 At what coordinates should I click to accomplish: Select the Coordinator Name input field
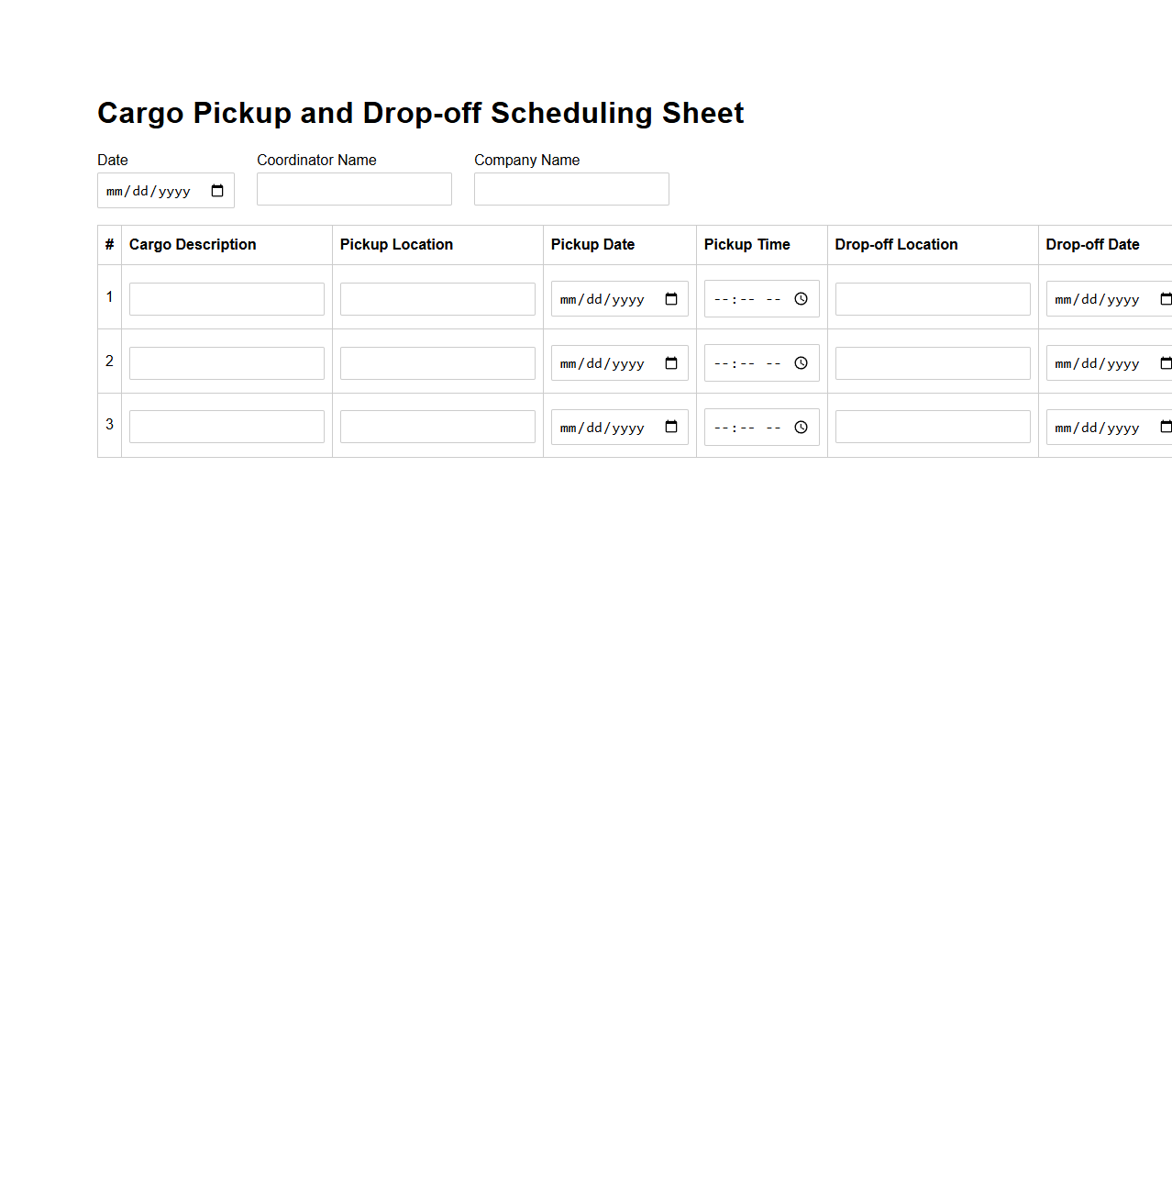pyautogui.click(x=354, y=189)
